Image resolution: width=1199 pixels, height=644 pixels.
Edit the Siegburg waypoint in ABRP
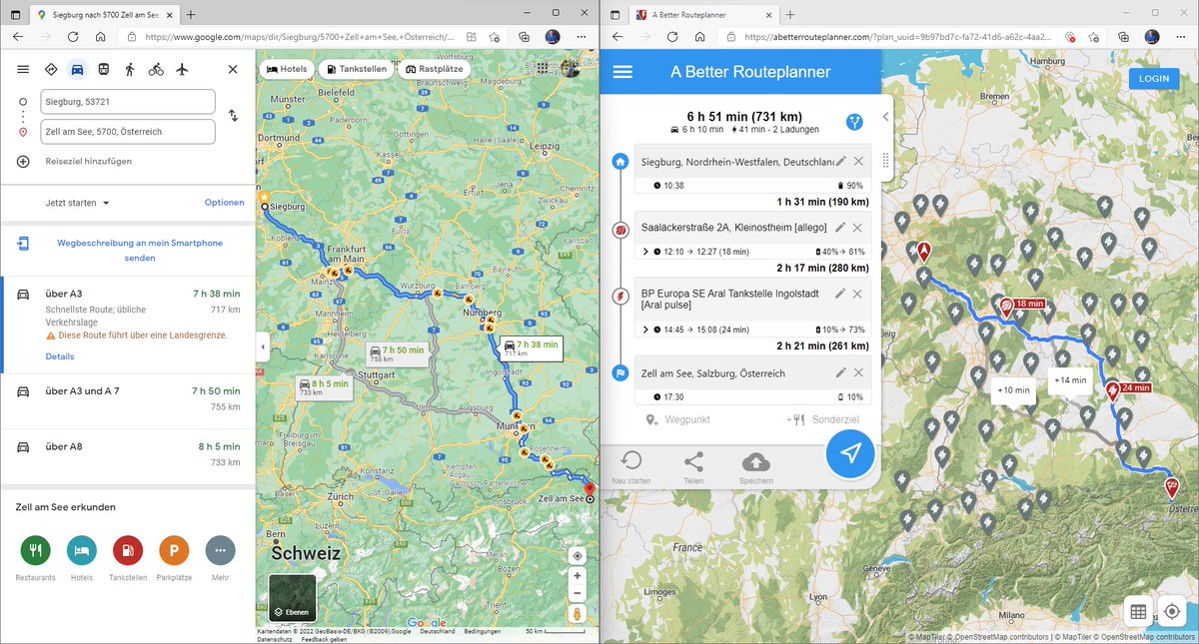[840, 161]
